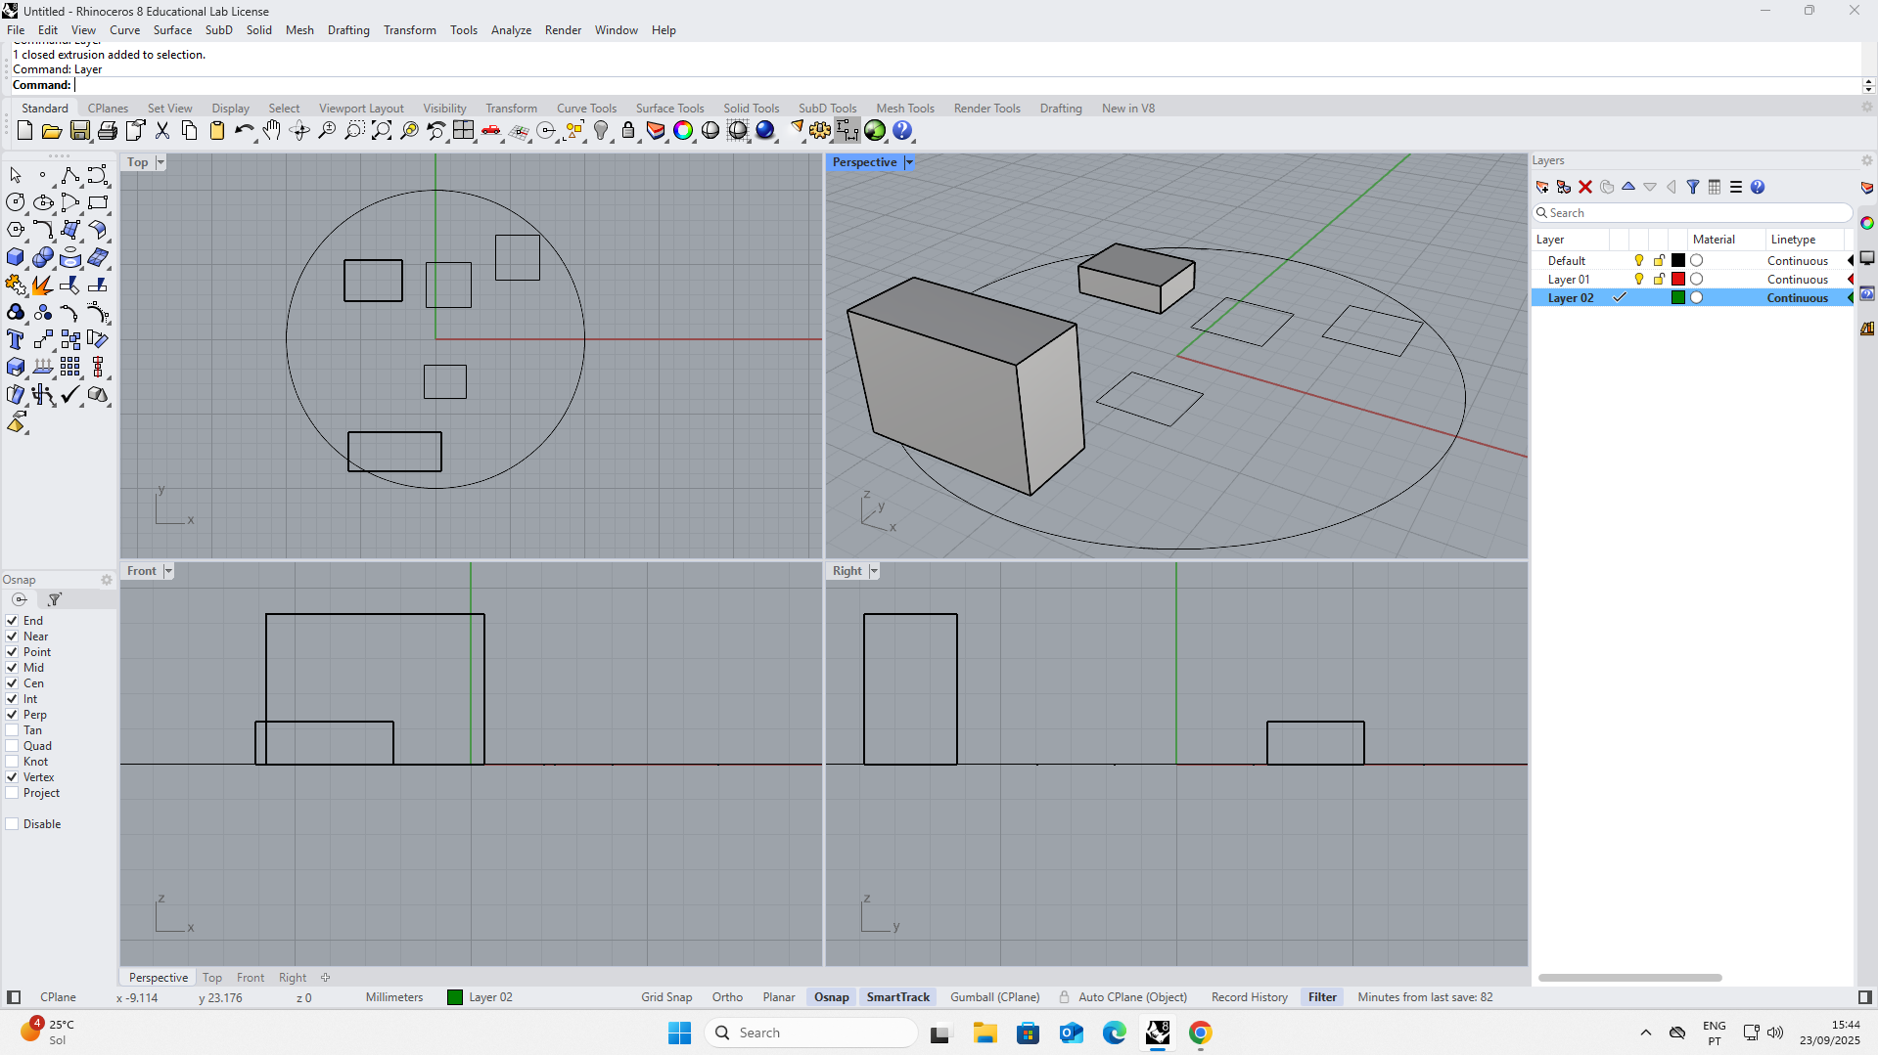Delete the selected layer using the red X
This screenshot has height=1055, width=1878.
(x=1584, y=187)
